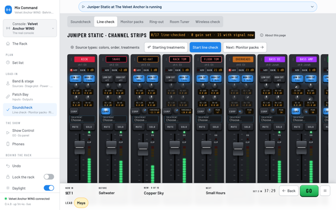Switch to the Soundcheck tab
This screenshot has width=336, height=210.
click(x=80, y=22)
